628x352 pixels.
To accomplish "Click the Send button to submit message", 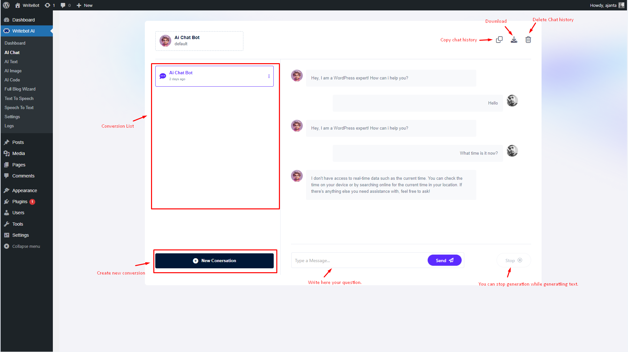I will [x=444, y=260].
